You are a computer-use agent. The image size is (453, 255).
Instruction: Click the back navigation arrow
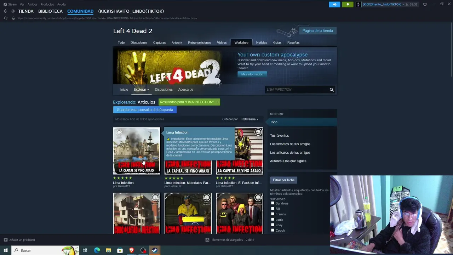click(x=5, y=11)
